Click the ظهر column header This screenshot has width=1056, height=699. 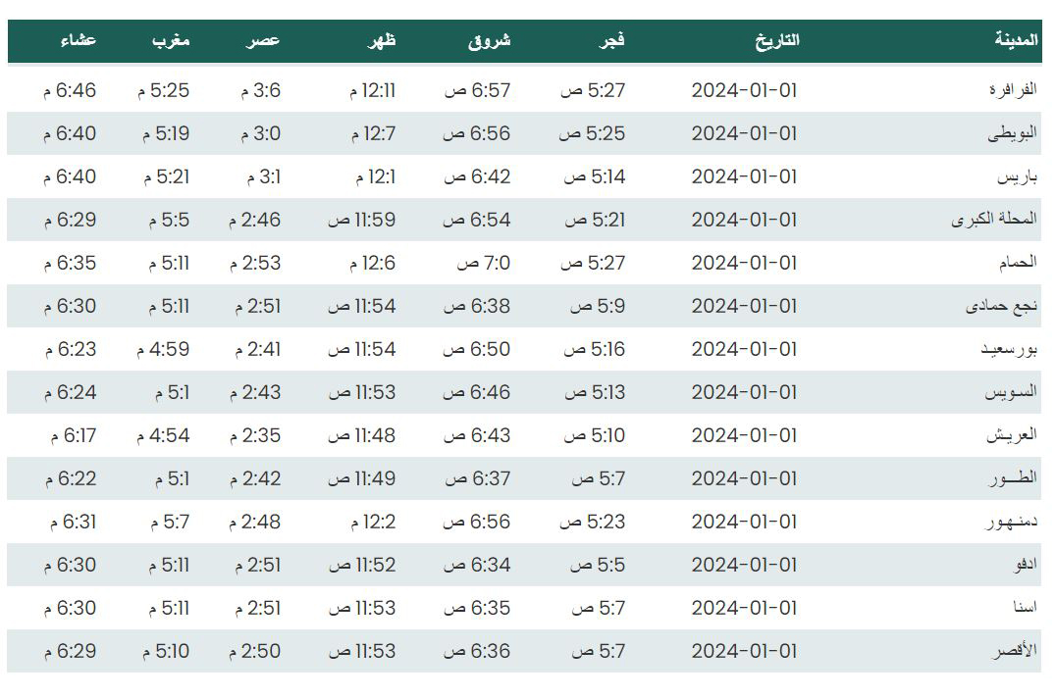click(x=382, y=40)
